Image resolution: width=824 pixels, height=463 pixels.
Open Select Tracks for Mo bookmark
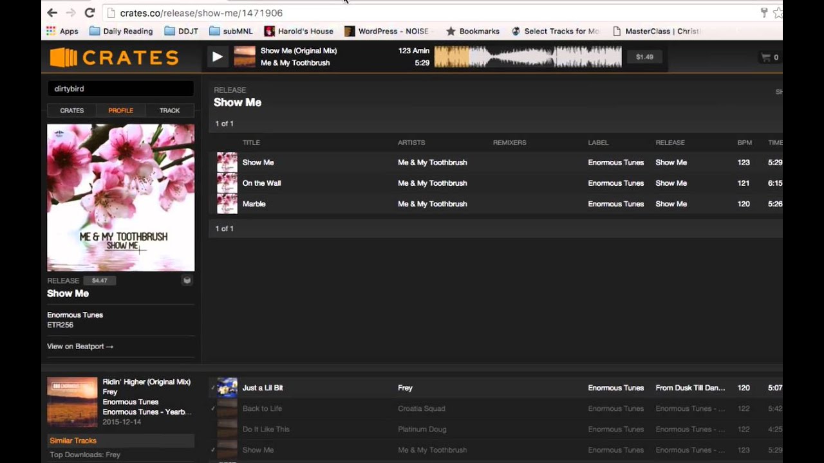point(555,31)
